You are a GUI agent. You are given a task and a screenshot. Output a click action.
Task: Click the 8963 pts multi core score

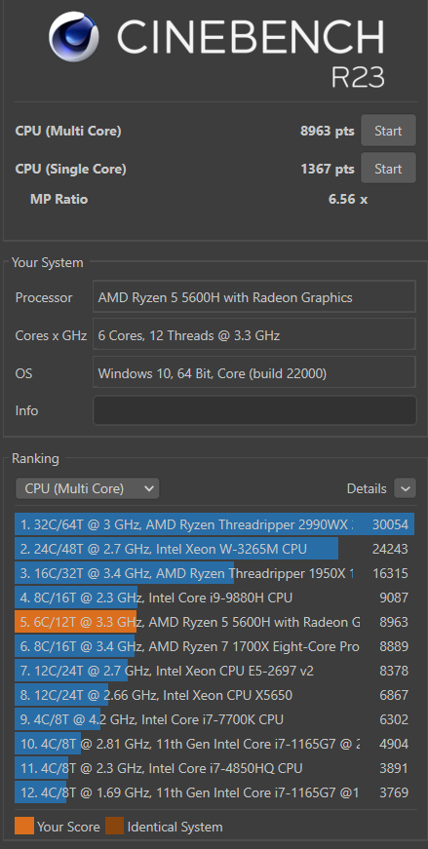pyautogui.click(x=328, y=131)
